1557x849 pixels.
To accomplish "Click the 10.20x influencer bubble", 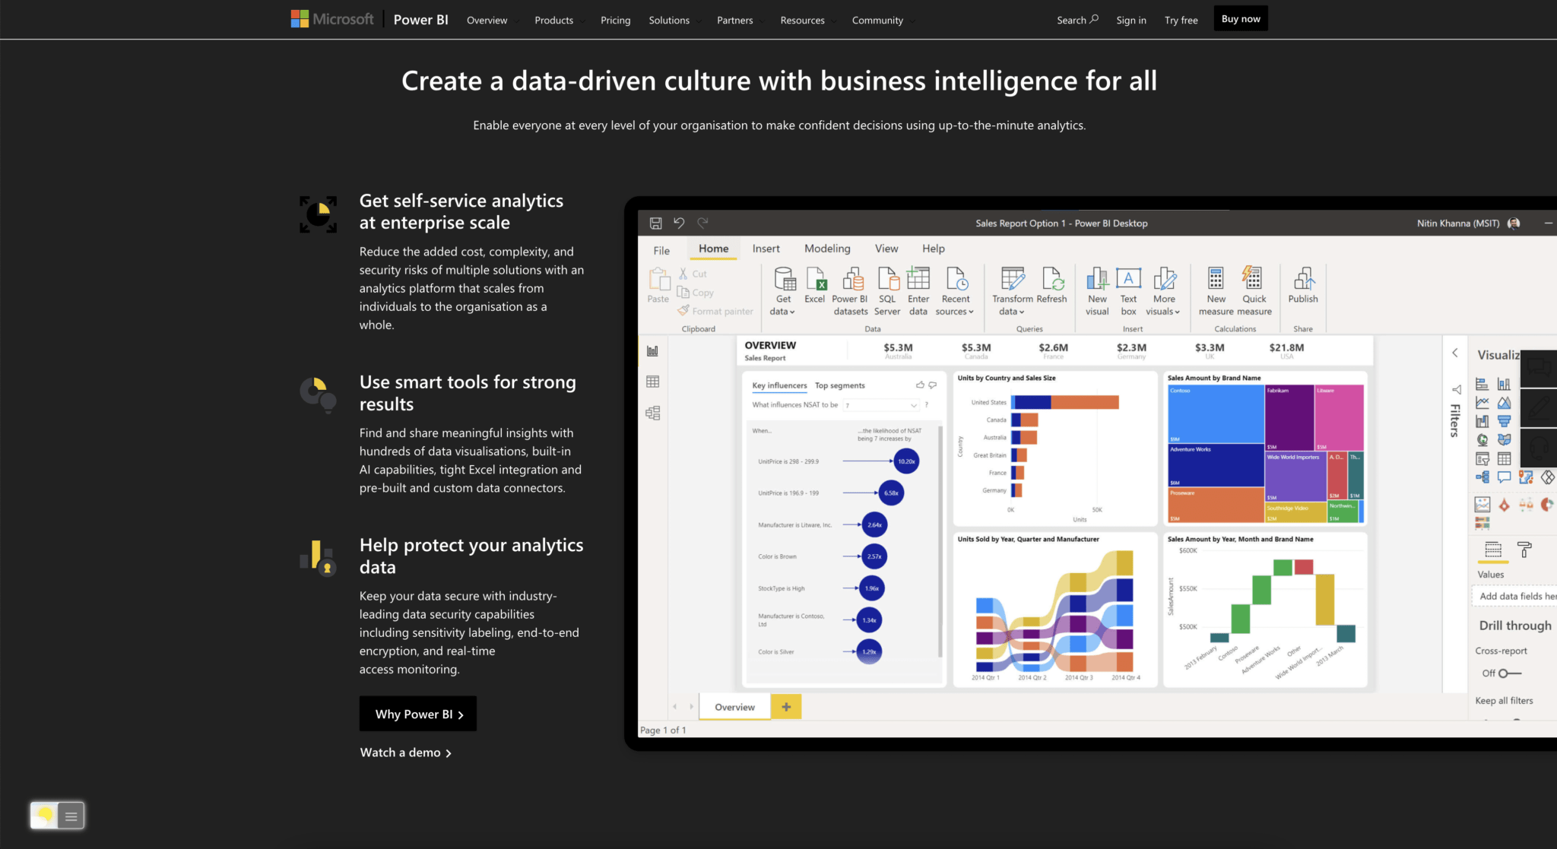I will [x=906, y=461].
